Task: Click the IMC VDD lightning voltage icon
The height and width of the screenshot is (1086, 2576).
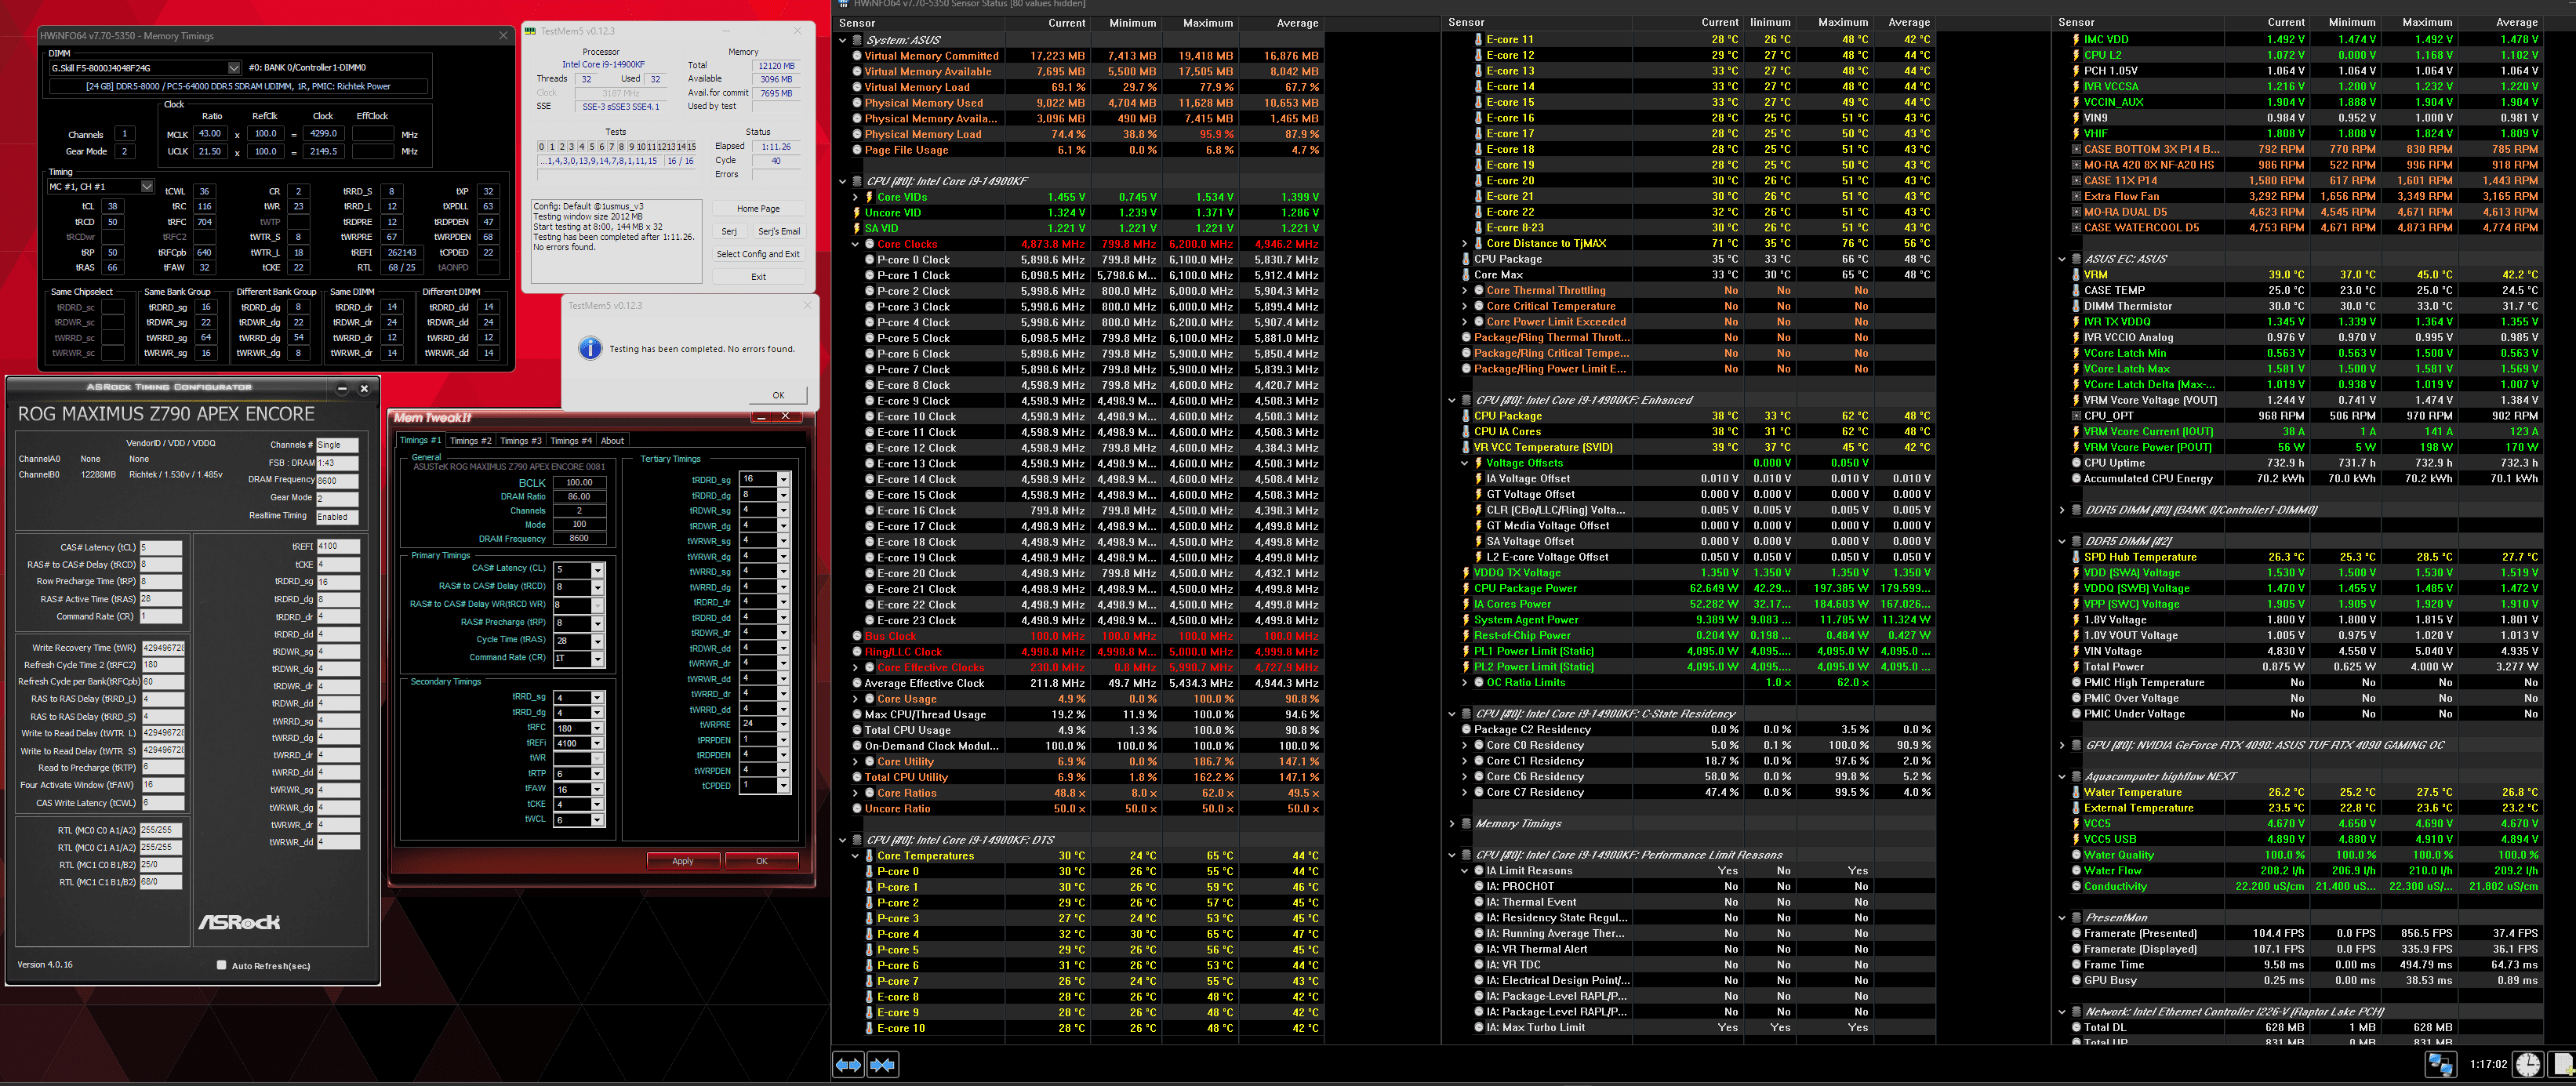Action: click(x=2076, y=40)
